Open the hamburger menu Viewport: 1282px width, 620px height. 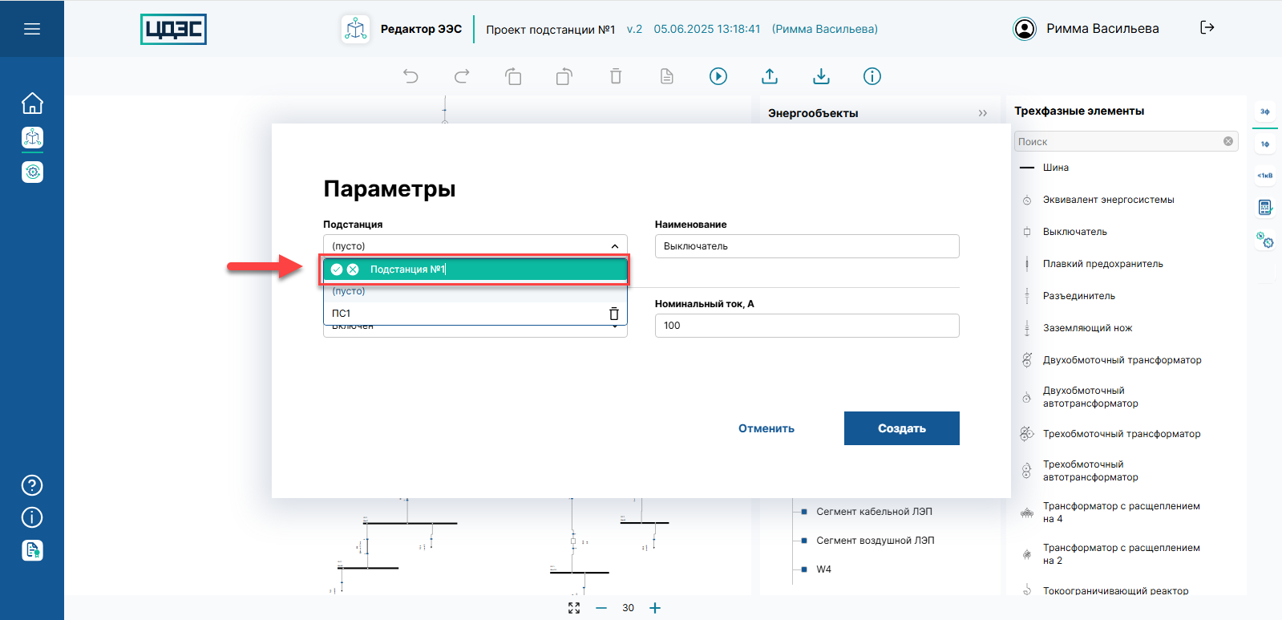tap(32, 29)
